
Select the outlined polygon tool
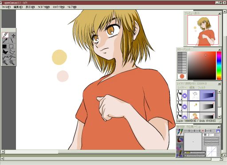click(x=12, y=52)
